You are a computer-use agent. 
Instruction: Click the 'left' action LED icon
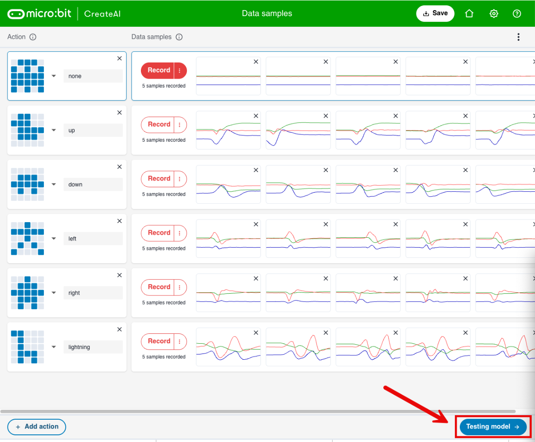(x=27, y=239)
